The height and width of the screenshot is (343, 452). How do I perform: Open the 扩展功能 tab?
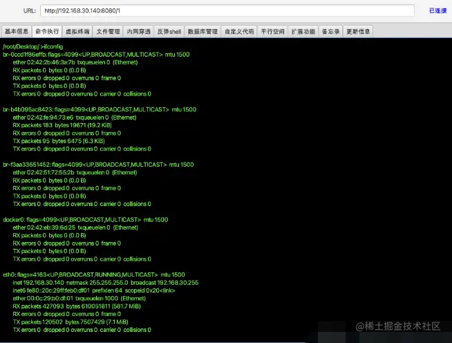[x=303, y=31]
